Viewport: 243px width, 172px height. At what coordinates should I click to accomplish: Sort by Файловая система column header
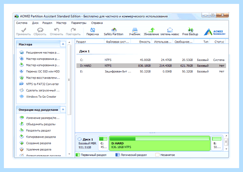[x=117, y=41]
